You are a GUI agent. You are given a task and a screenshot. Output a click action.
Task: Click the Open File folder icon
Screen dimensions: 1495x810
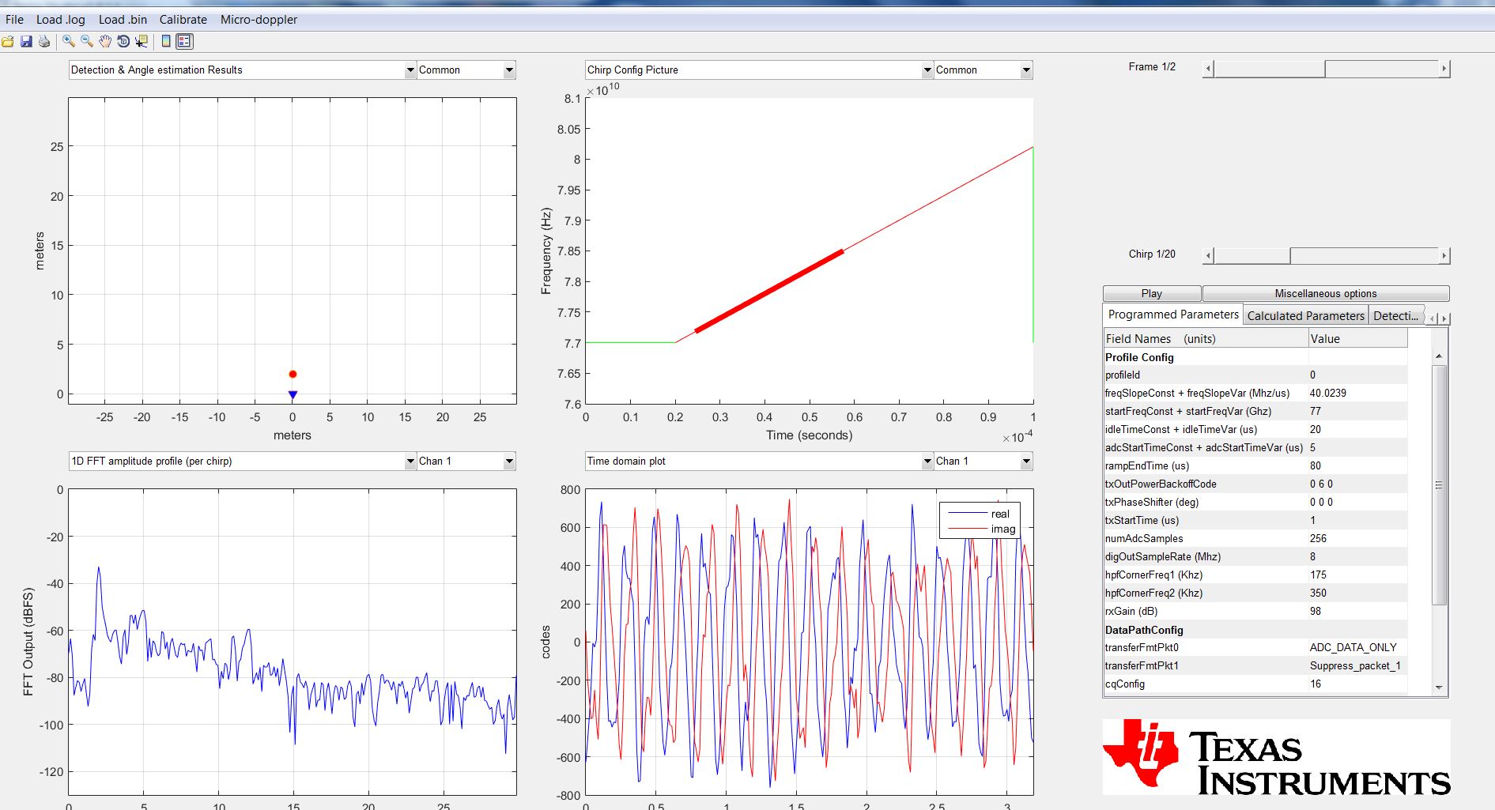click(8, 41)
